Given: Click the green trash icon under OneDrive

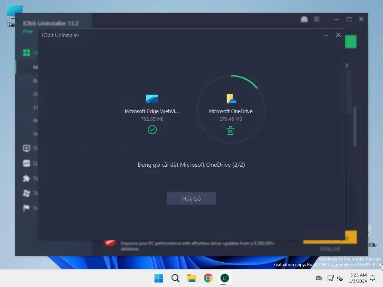Looking at the screenshot, I should 230,130.
